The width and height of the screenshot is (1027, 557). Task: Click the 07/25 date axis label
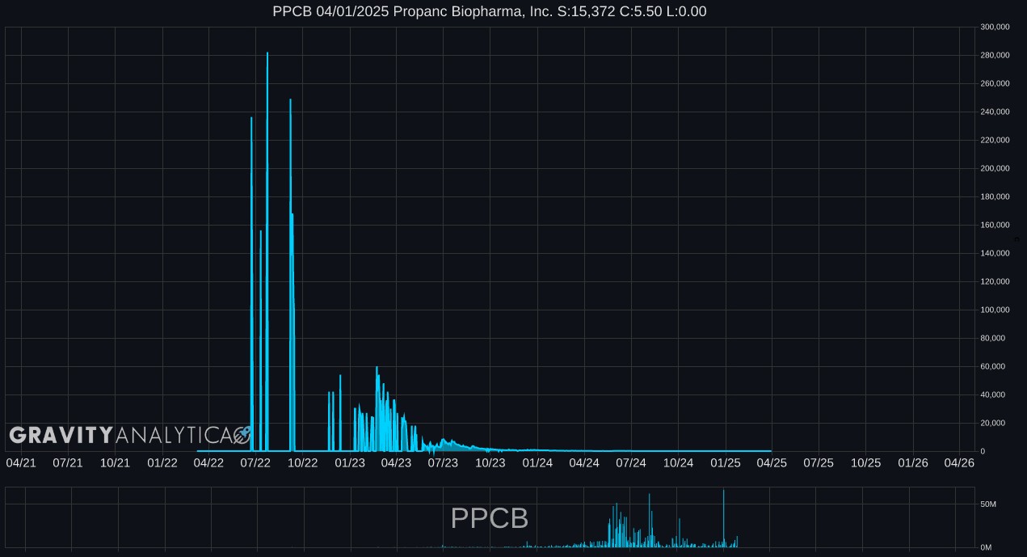click(819, 462)
